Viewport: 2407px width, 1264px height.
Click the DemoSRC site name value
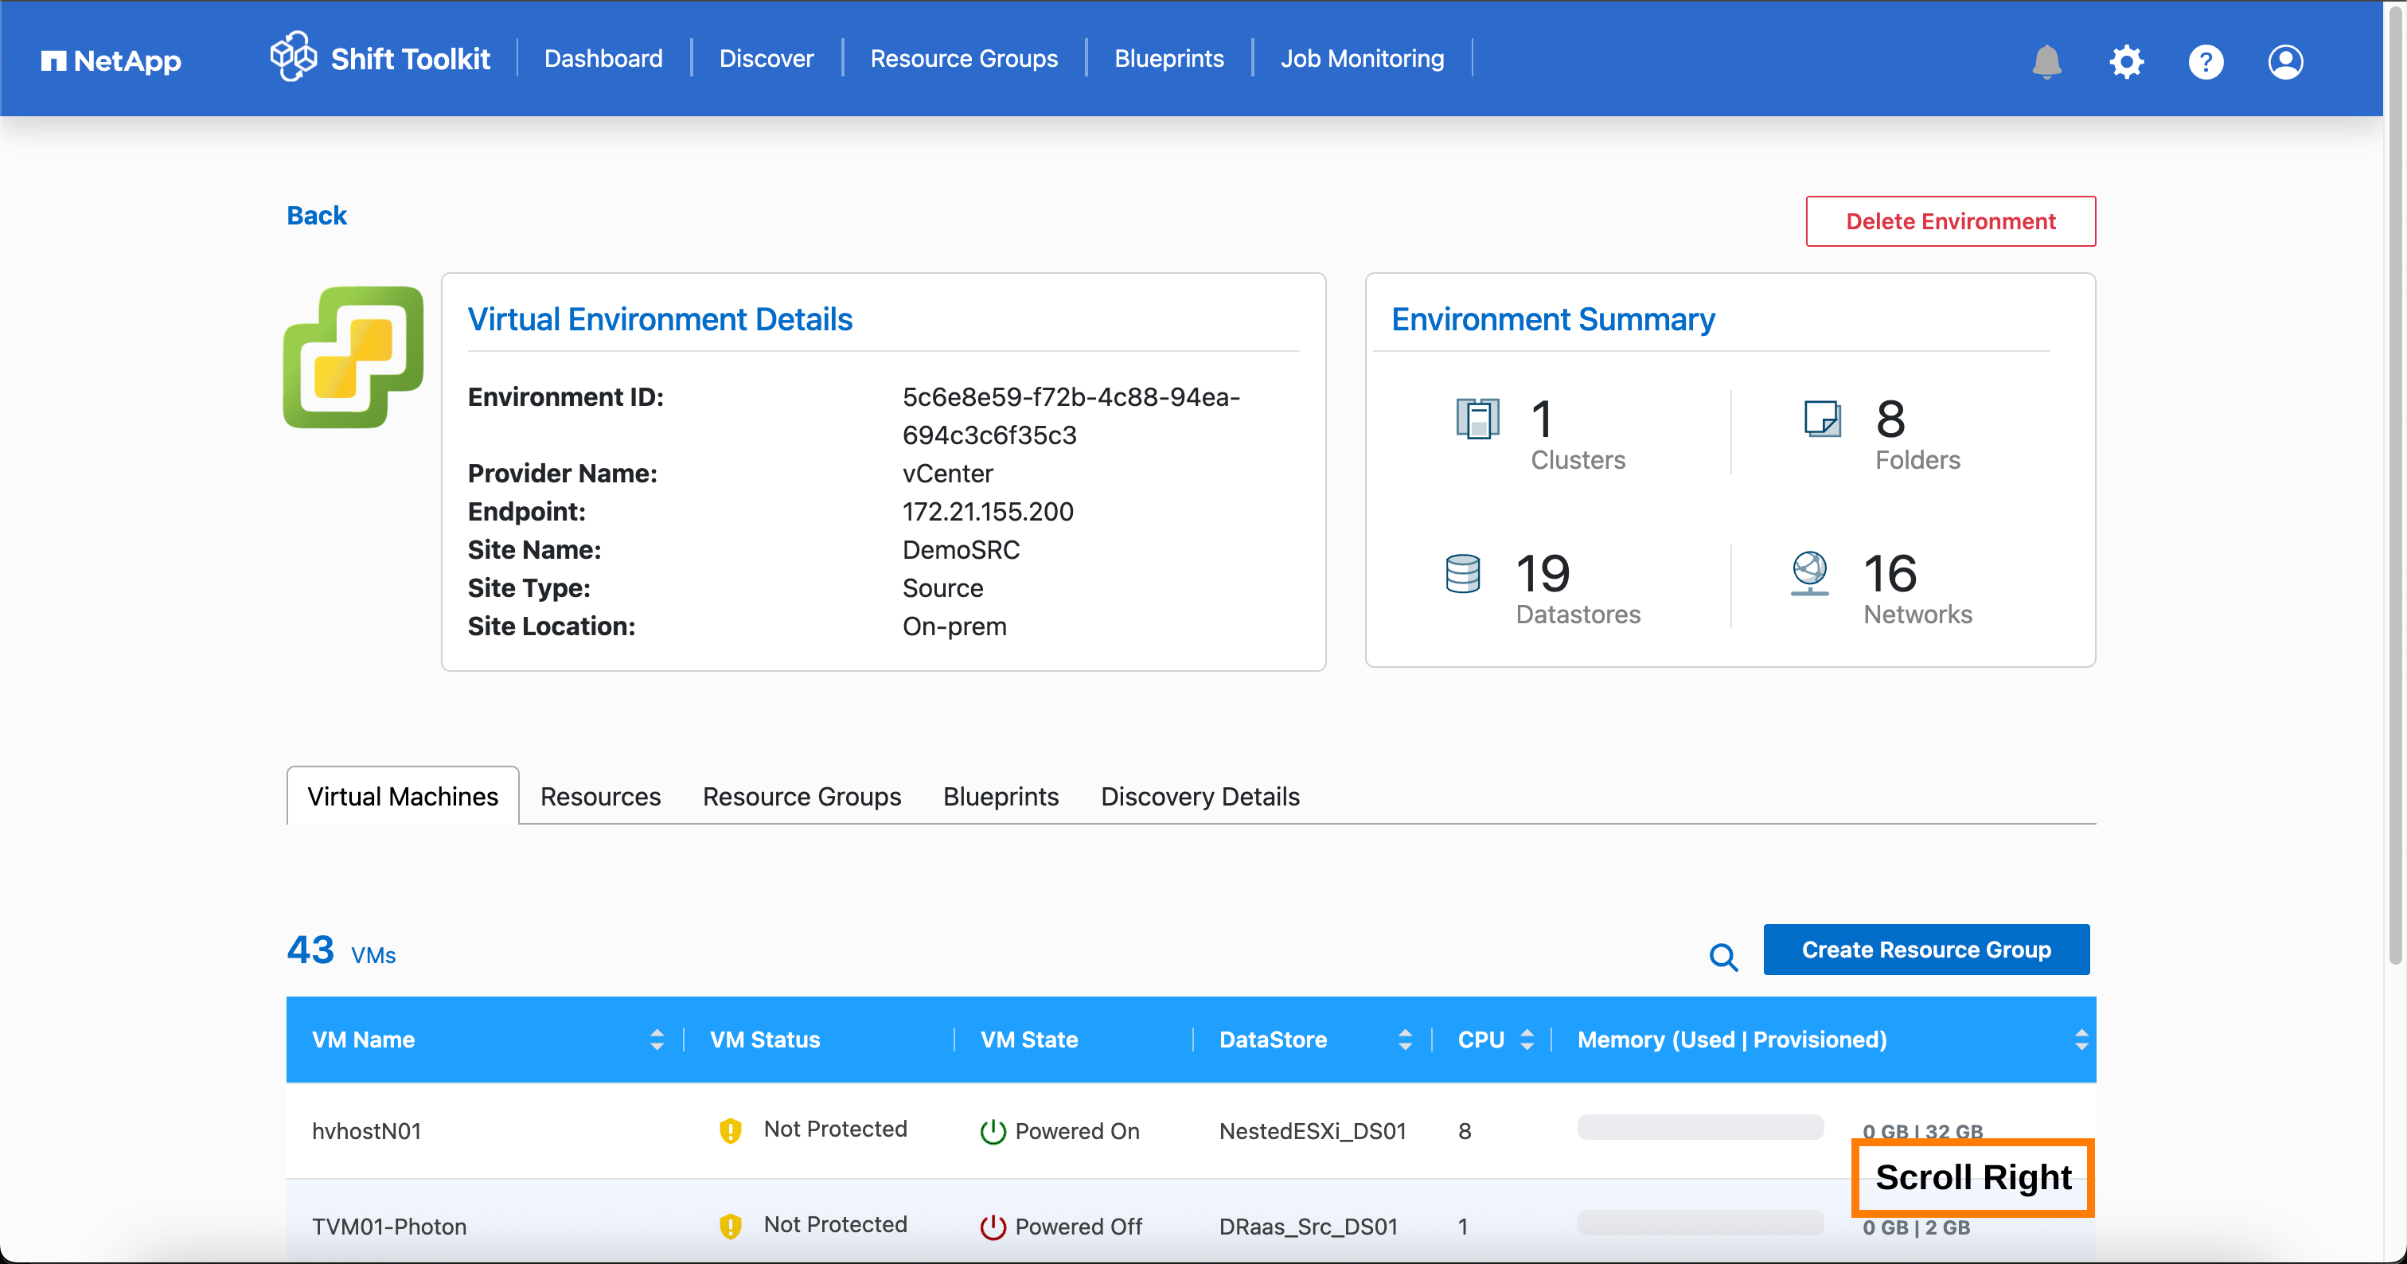pos(961,550)
